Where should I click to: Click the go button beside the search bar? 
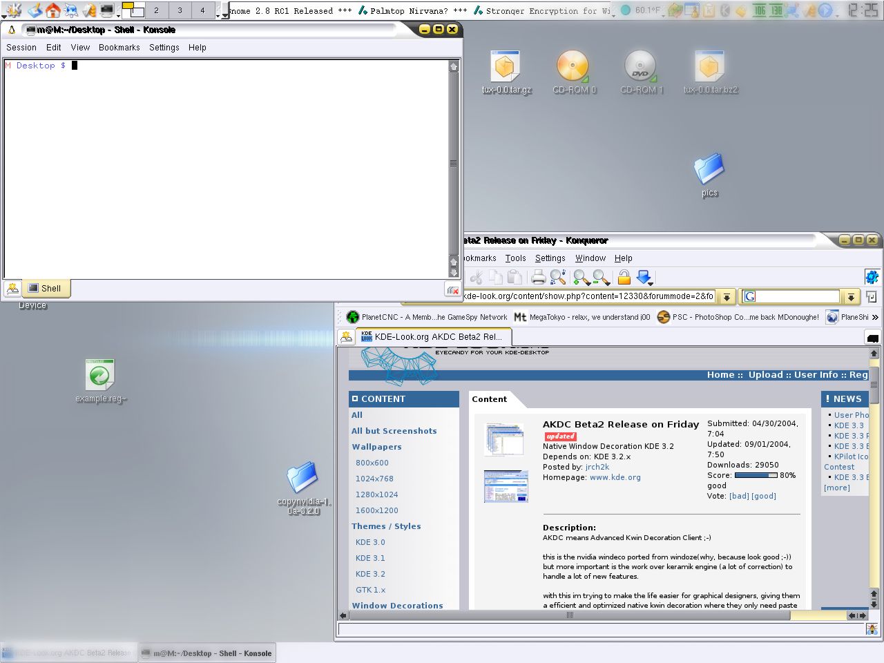point(872,297)
